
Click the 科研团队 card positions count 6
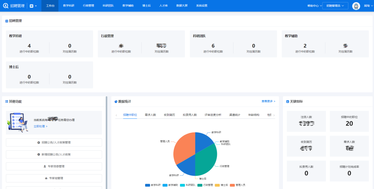[x=213, y=46]
